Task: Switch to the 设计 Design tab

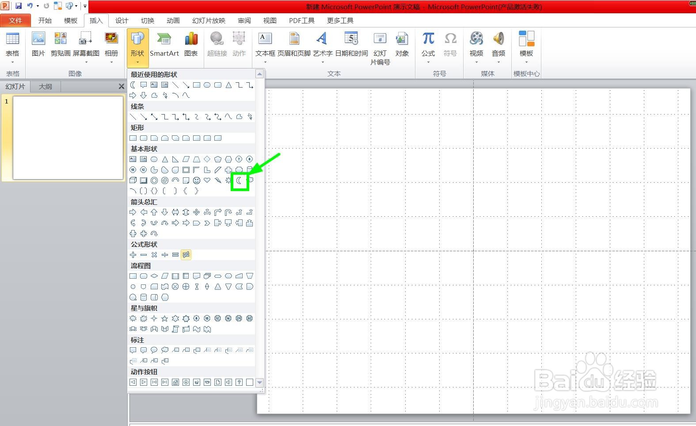Action: coord(122,20)
